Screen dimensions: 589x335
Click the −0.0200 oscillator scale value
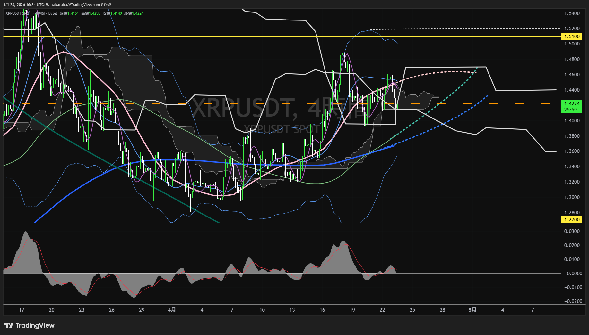[x=573, y=301]
